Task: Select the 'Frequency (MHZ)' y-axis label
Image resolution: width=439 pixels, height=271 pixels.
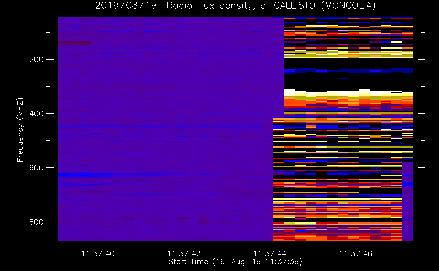Action: click(x=20, y=130)
